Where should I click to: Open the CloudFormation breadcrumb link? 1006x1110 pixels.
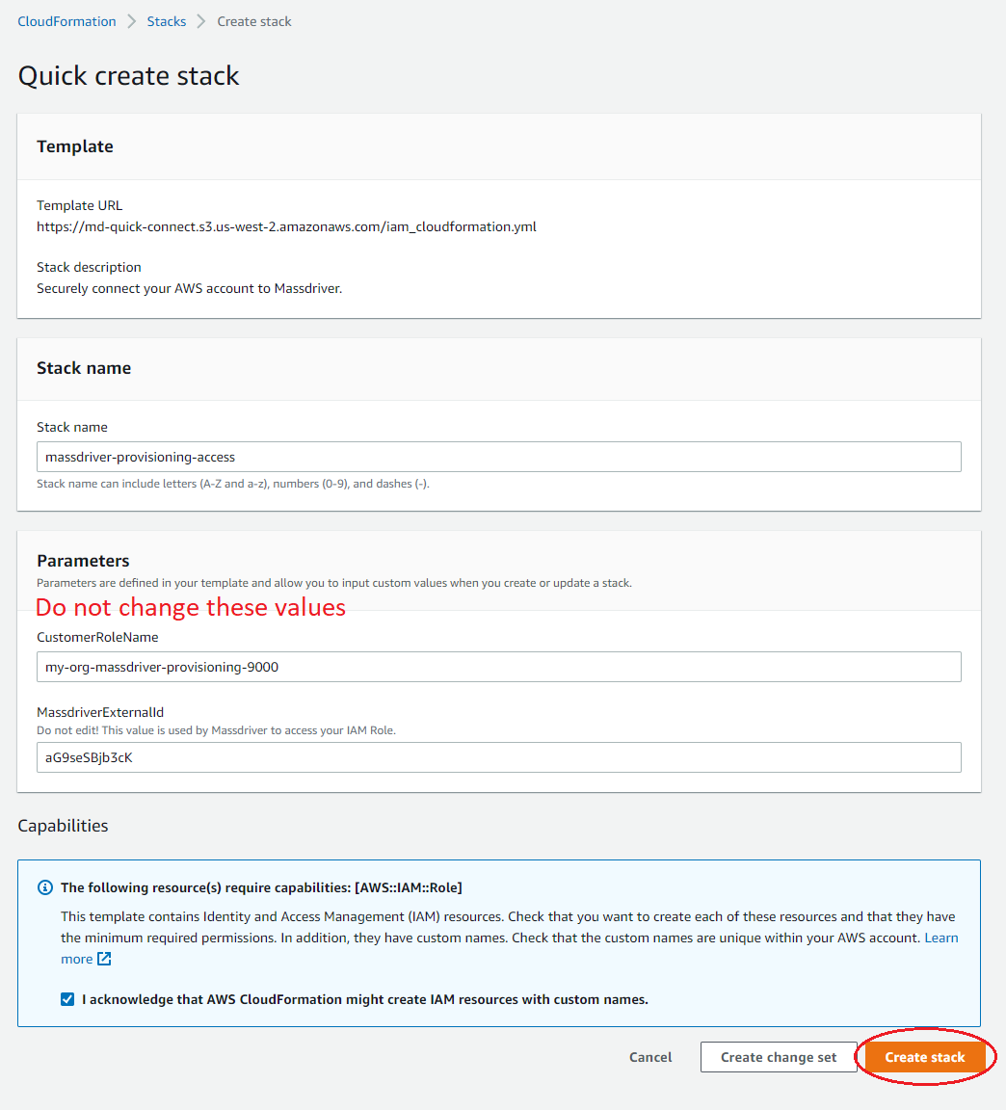(66, 22)
